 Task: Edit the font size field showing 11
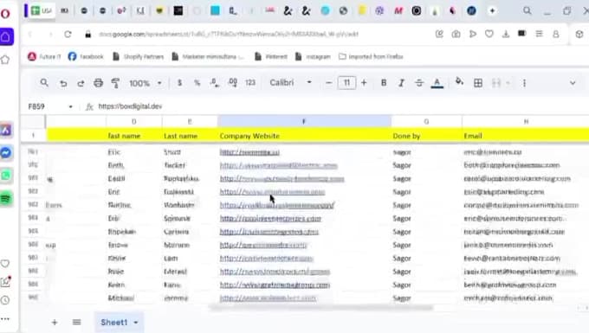point(346,82)
